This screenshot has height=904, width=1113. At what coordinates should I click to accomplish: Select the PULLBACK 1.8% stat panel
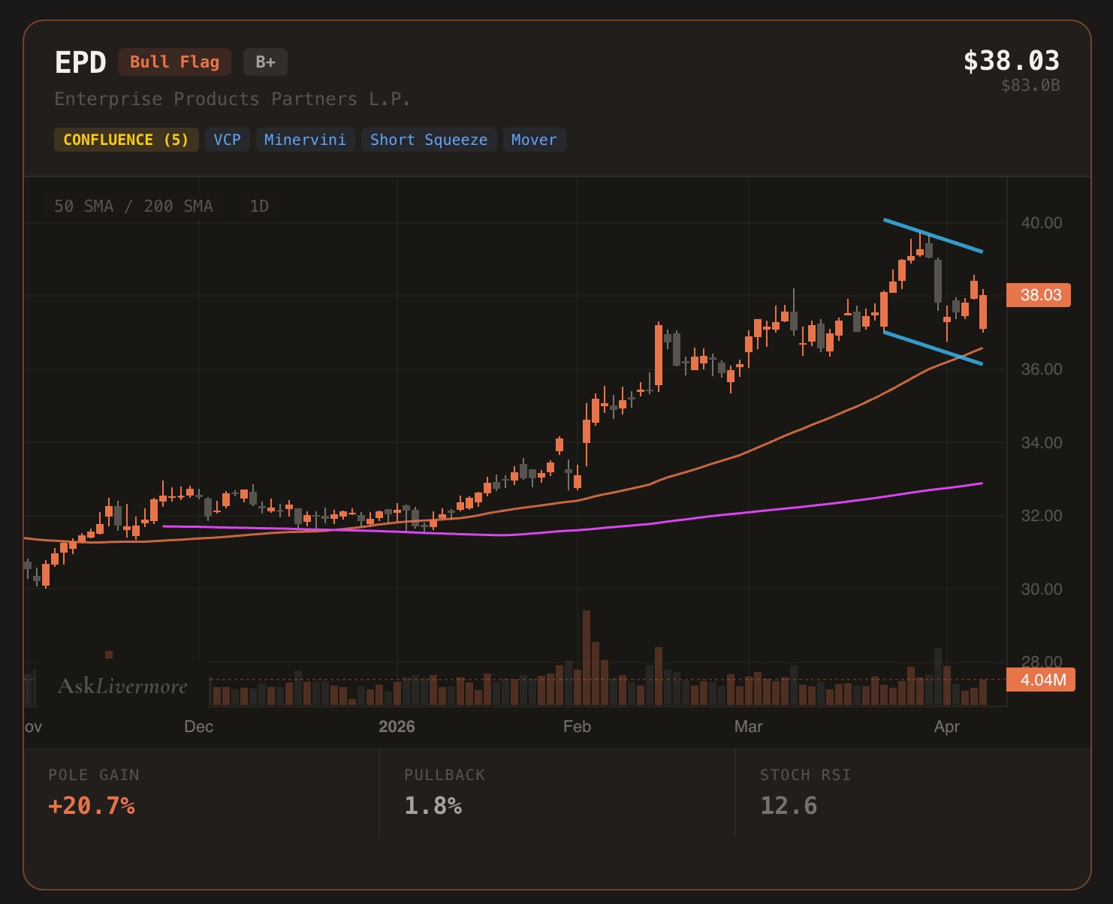click(434, 806)
